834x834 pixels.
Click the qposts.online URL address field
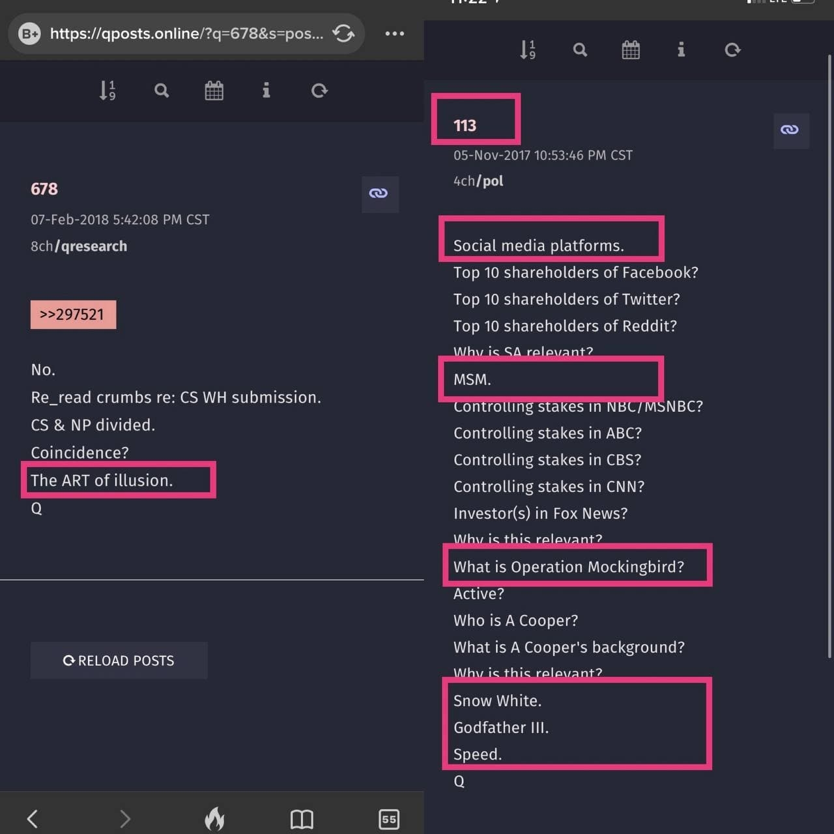187,33
